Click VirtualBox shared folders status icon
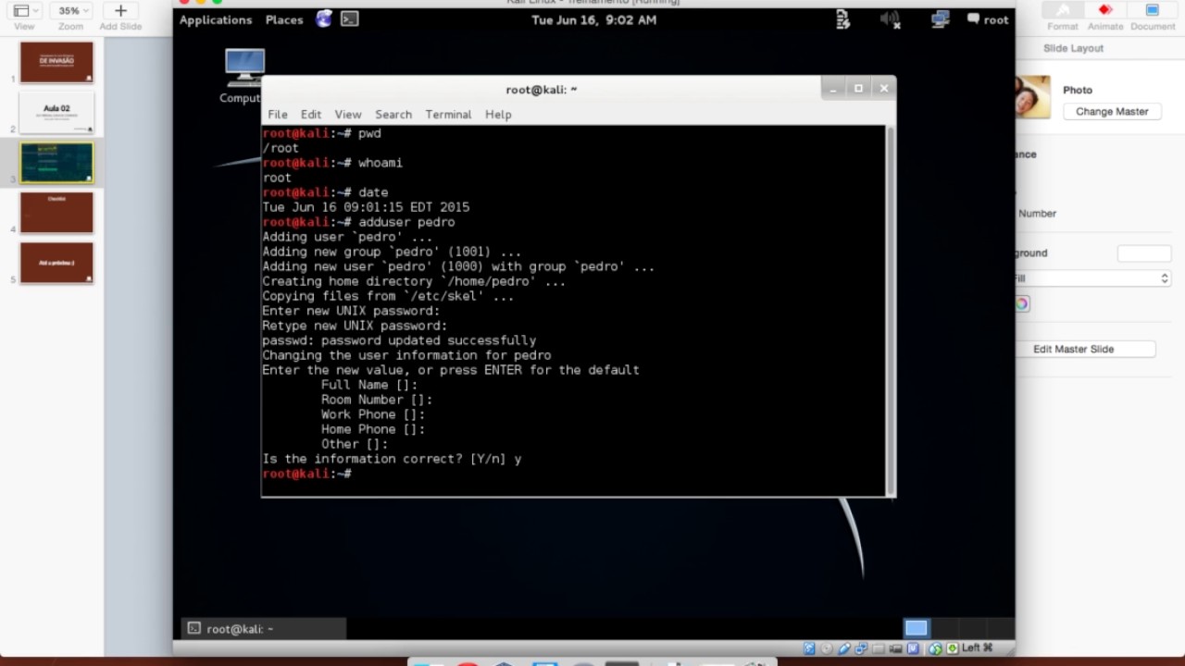The height and width of the screenshot is (666, 1185). 879,648
